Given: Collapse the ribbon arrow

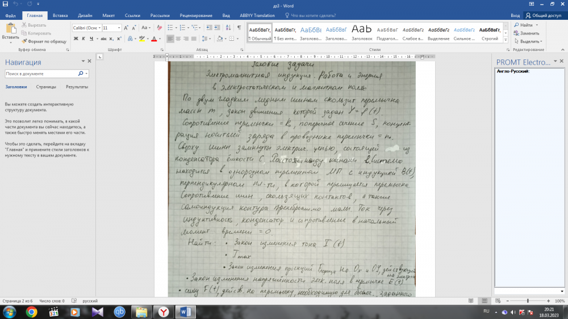Looking at the screenshot, I should pos(562,50).
